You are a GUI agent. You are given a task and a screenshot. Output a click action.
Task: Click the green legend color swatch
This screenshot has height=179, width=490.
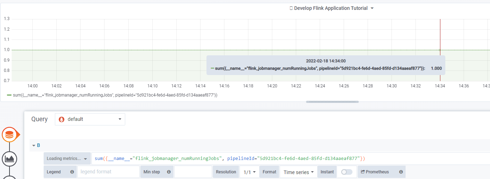coord(9,95)
